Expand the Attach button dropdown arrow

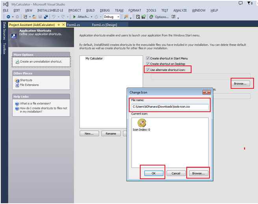[92, 17]
